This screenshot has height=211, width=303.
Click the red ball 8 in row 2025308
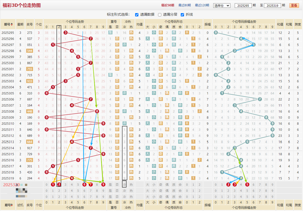pyautogui.click(x=97, y=111)
